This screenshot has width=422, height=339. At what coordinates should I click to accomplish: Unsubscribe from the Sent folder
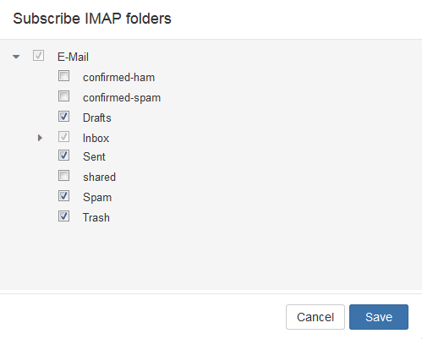[63, 156]
